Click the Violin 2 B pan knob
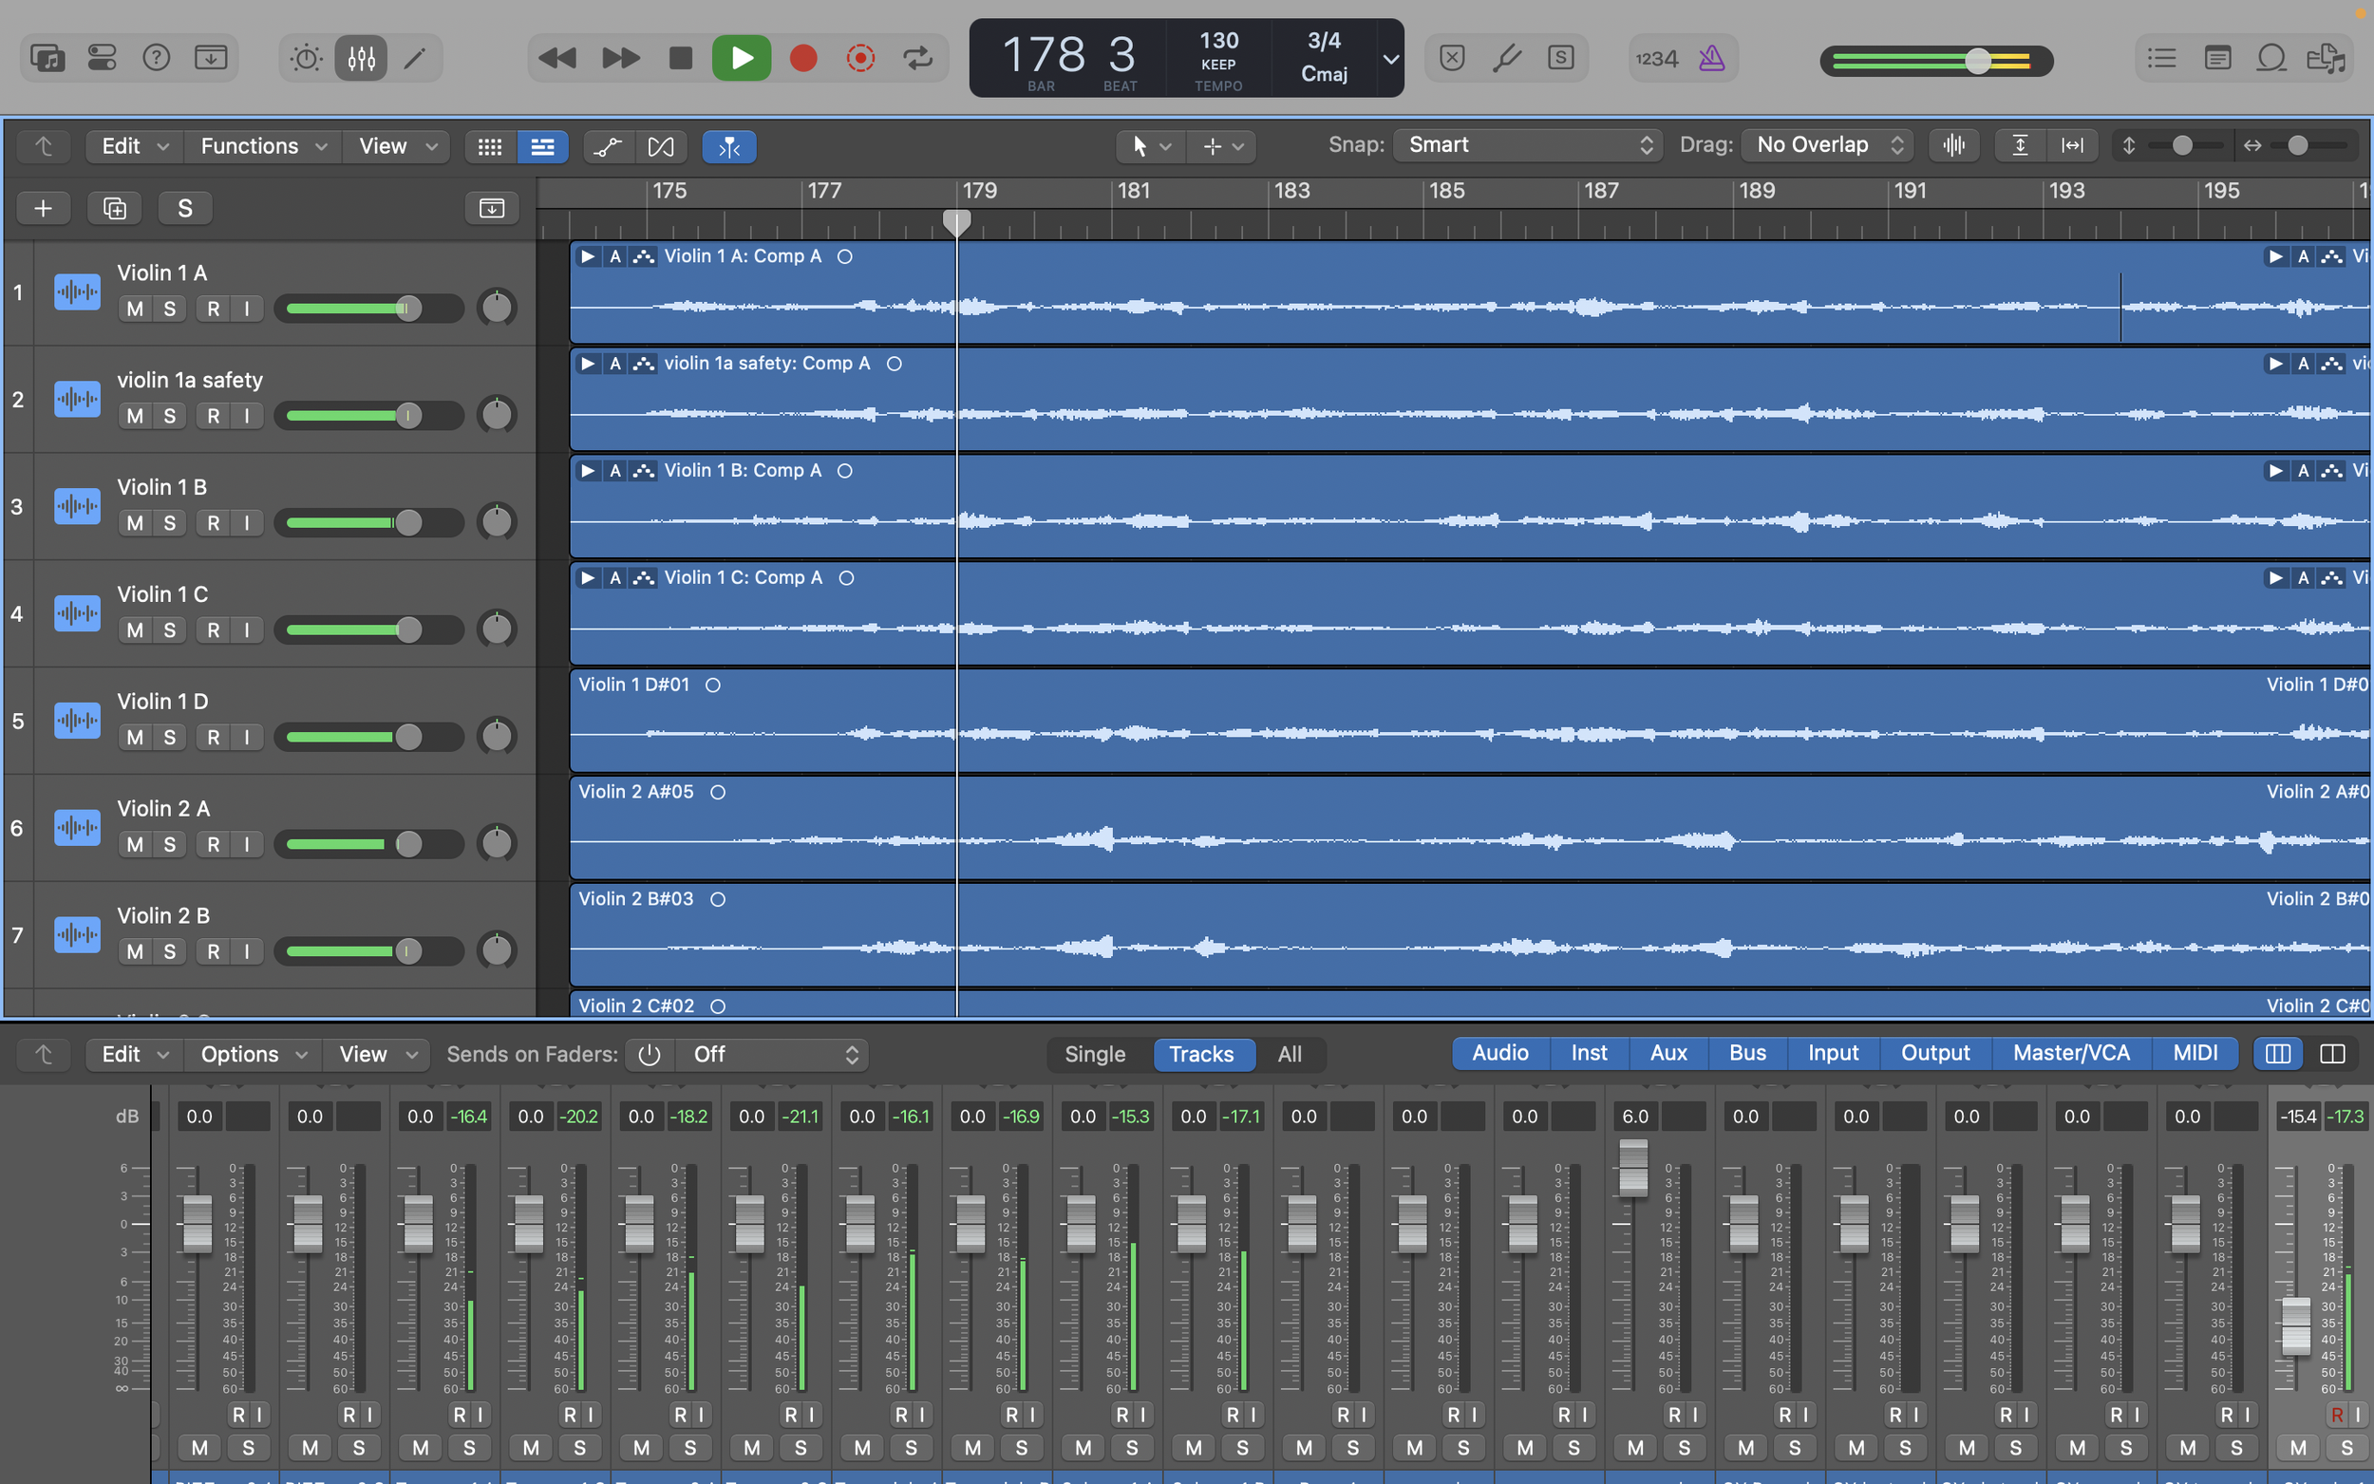The image size is (2374, 1484). [497, 949]
